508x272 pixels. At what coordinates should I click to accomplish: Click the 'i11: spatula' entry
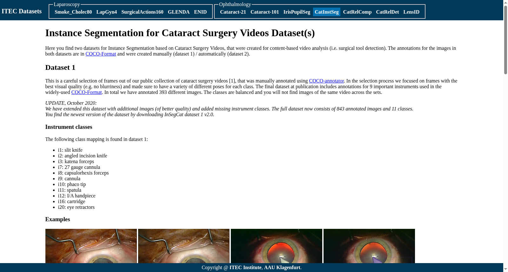70,190
